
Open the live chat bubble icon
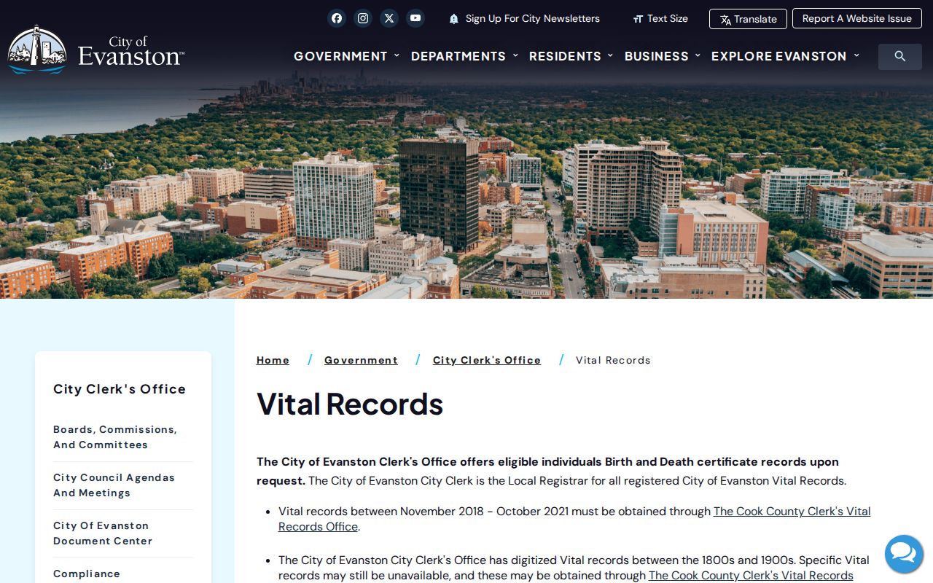coord(904,554)
